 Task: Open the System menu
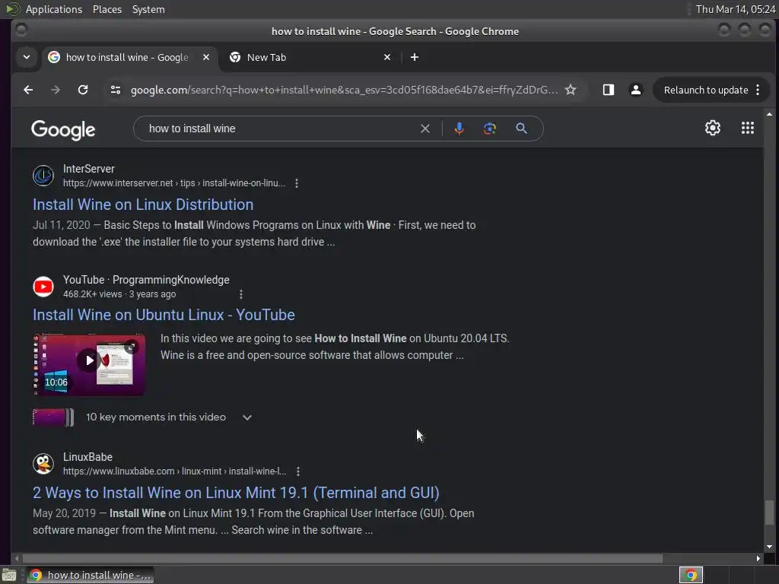point(148,9)
